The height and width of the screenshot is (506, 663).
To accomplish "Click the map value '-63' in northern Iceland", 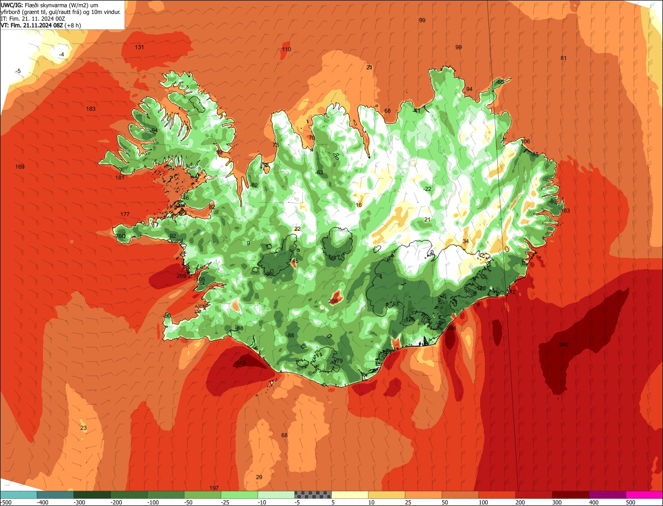I will tap(319, 172).
